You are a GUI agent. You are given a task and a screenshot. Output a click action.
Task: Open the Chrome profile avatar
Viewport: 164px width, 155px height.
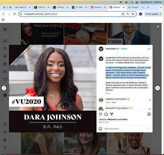coord(140,14)
